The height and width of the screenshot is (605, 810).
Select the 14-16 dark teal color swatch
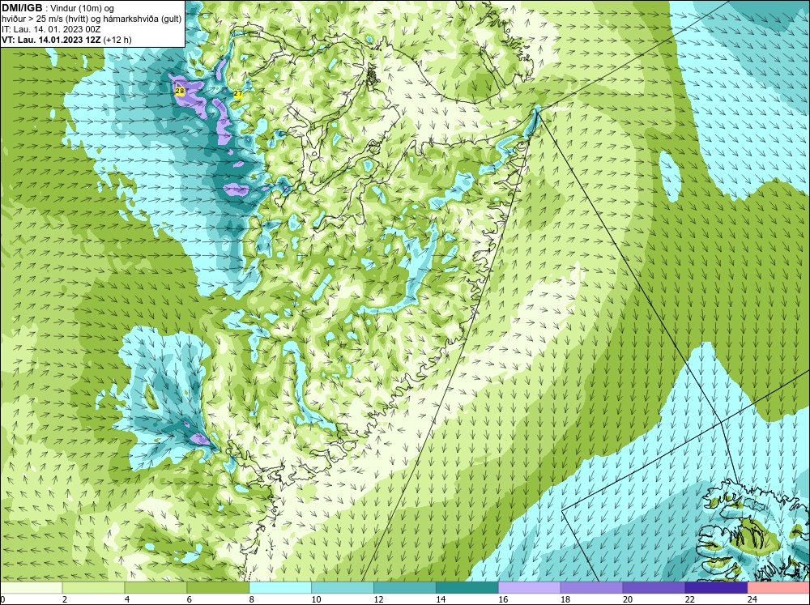467,588
